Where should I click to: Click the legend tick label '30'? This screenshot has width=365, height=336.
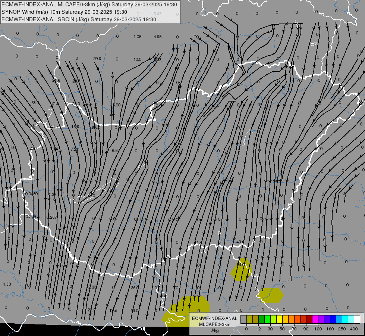270,329
